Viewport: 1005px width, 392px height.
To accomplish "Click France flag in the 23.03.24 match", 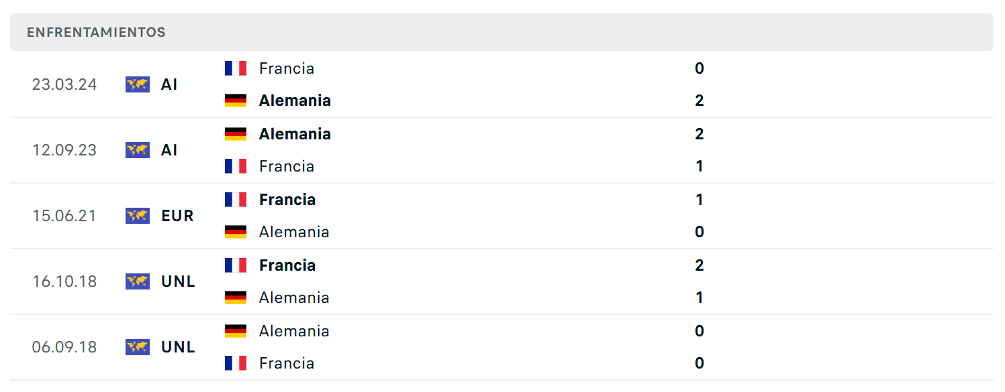I will (x=236, y=68).
